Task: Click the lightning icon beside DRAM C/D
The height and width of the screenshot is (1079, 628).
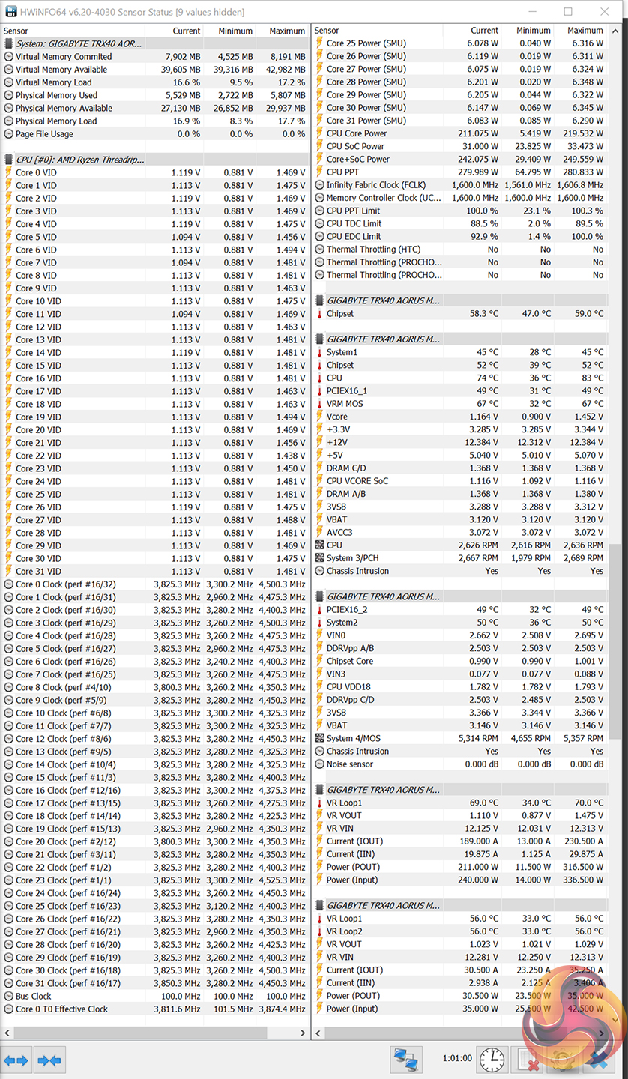Action: coord(320,468)
